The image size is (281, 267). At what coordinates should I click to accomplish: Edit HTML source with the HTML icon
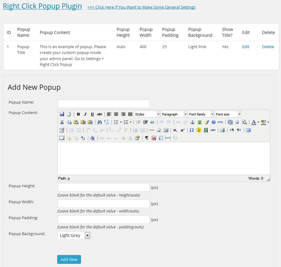[x=221, y=122]
